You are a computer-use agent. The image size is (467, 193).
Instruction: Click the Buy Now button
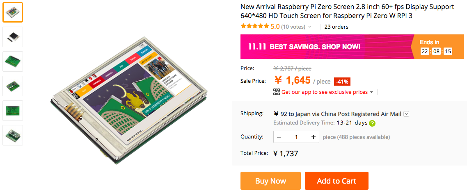click(270, 181)
